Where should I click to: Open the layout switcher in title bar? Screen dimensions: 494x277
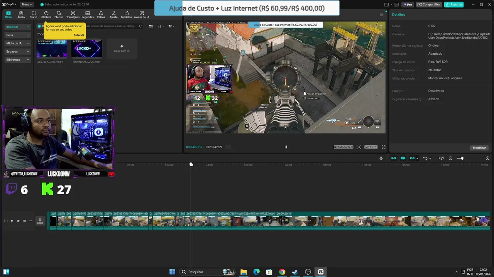click(x=388, y=5)
